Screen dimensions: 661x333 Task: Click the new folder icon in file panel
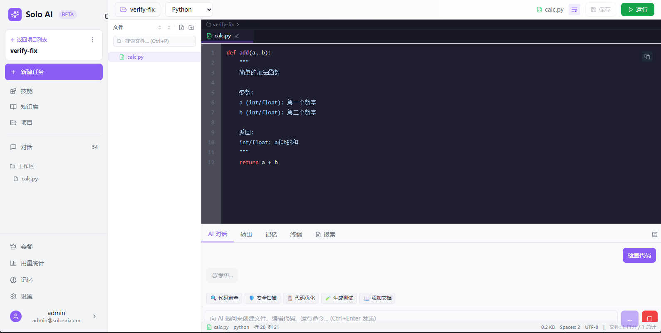tap(191, 27)
